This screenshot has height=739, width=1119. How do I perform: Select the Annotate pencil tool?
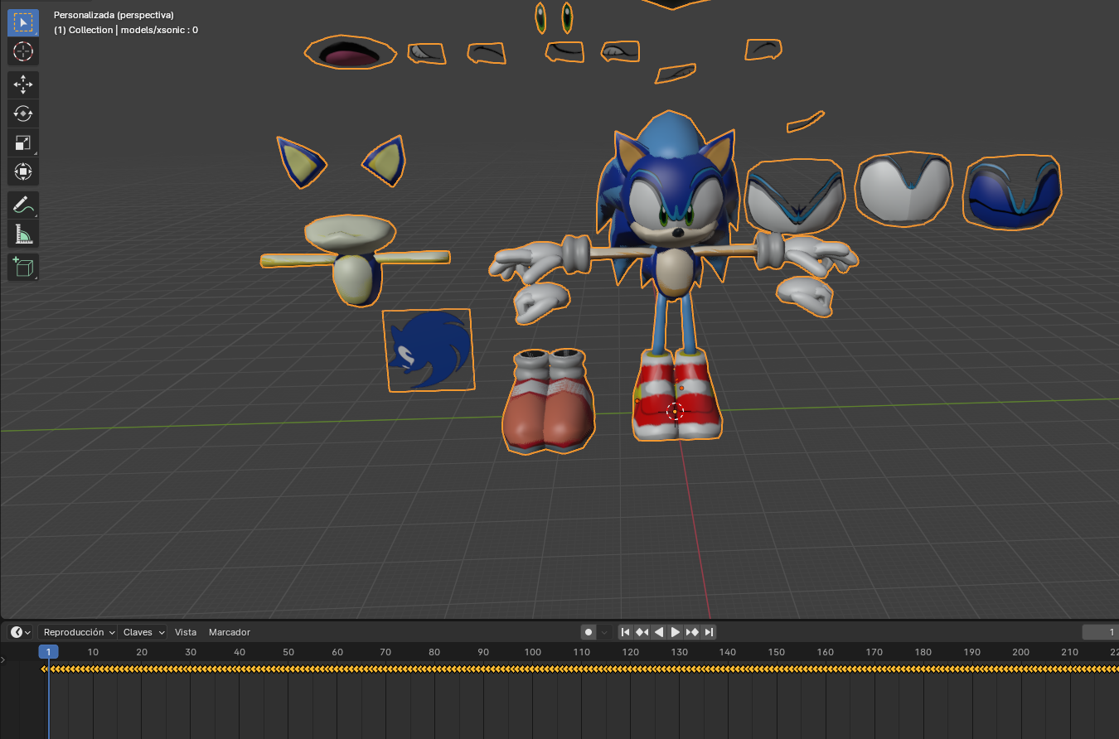(23, 205)
